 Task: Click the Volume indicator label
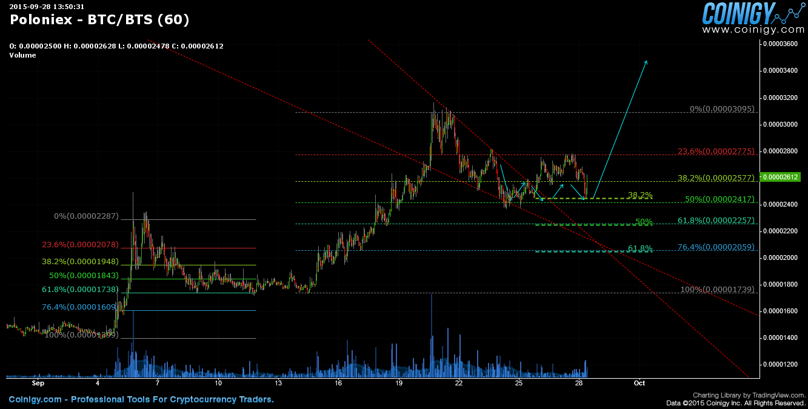[22, 55]
